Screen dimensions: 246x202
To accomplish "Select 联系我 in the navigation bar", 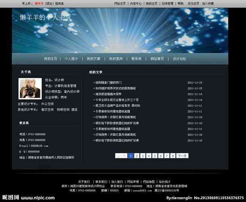I will [x=136, y=59].
